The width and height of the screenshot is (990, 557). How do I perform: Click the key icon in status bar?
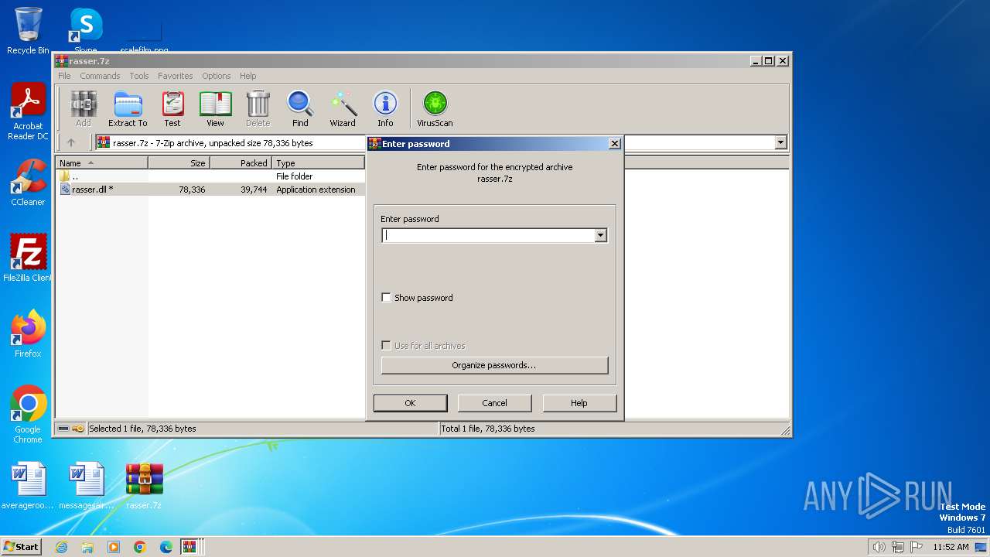click(x=78, y=429)
